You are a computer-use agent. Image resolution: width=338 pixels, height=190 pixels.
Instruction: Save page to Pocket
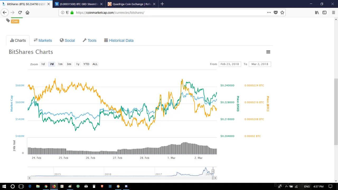coord(276,12)
